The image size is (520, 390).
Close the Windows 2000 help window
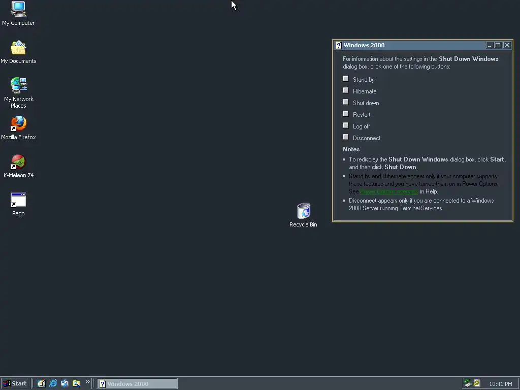(507, 45)
